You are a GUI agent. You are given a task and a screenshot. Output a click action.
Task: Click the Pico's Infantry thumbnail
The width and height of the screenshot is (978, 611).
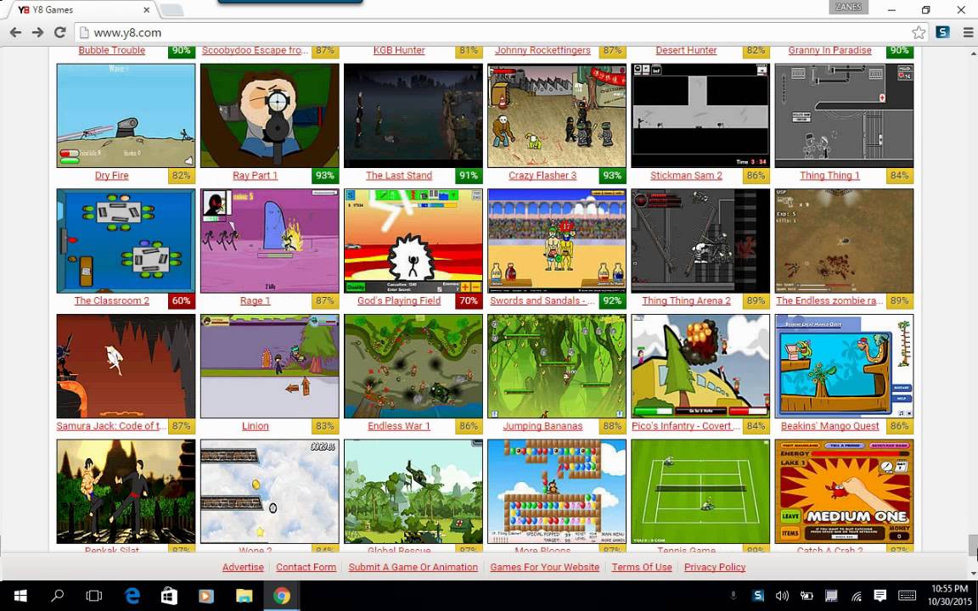700,366
